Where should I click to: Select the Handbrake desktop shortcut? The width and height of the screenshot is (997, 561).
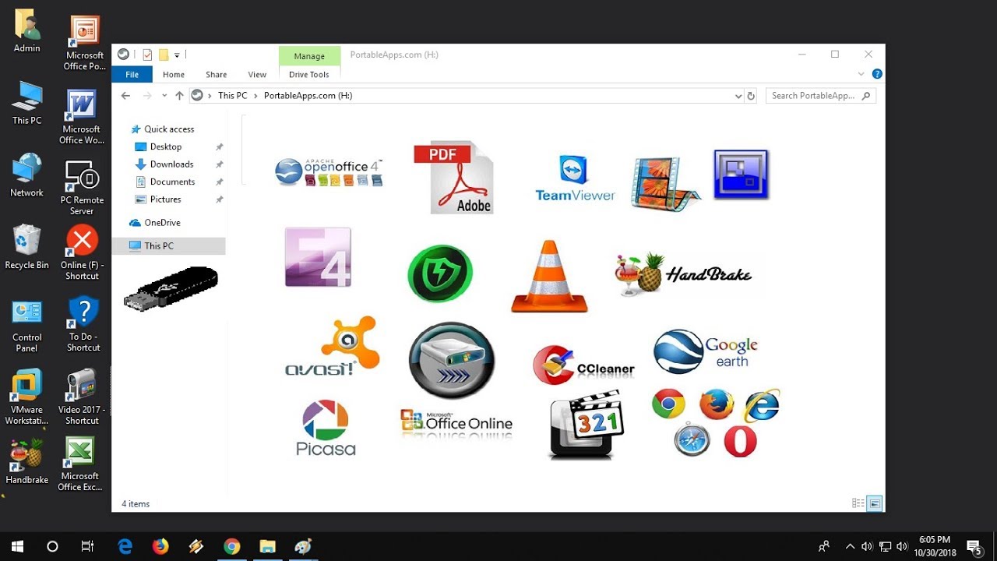[26, 462]
